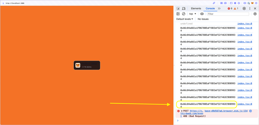Click the console Filter input field
This screenshot has height=125, width=259.
point(228,14)
